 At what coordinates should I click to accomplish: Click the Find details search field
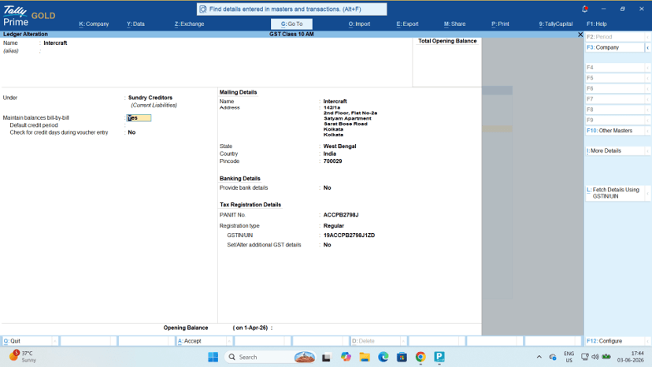[291, 9]
